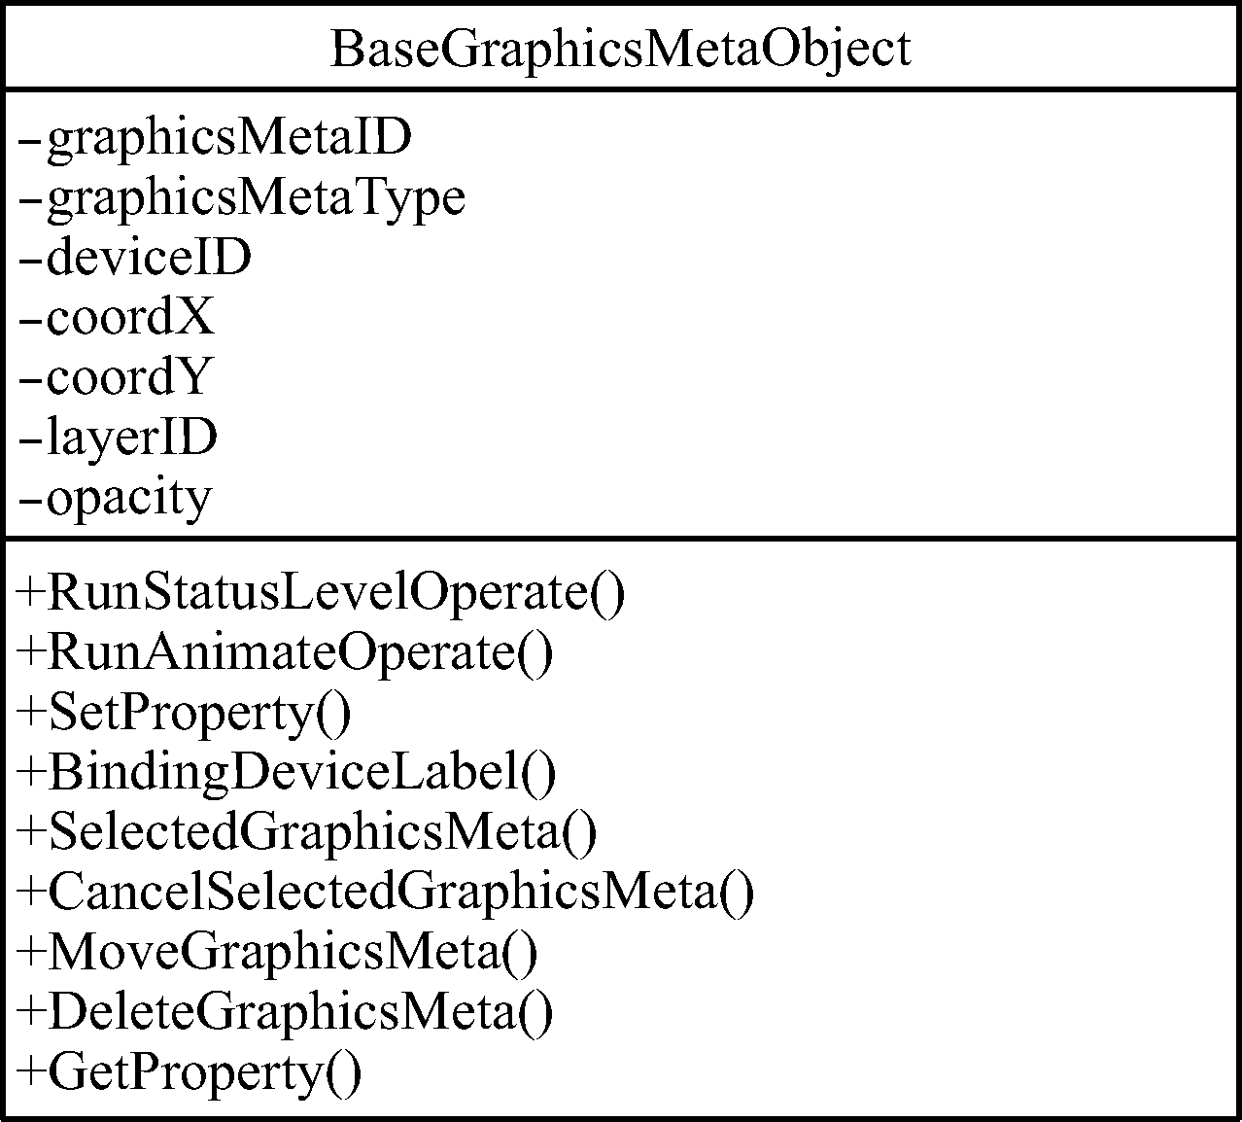Click the plus sign before GetProperty()
Image resolution: width=1242 pixels, height=1122 pixels.
30,1072
